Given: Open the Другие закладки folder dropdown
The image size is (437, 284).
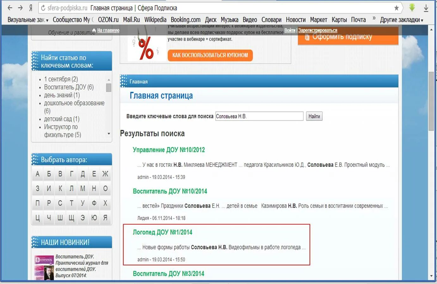Looking at the screenshot, I should point(402,20).
